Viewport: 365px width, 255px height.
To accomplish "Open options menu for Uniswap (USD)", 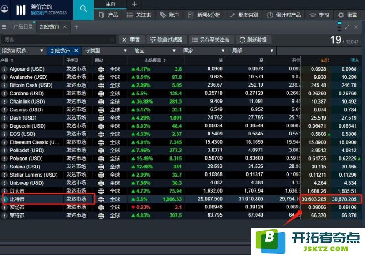I will [4, 183].
